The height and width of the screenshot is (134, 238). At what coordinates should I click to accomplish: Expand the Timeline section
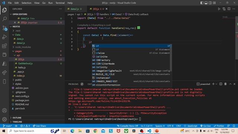click(x=17, y=122)
